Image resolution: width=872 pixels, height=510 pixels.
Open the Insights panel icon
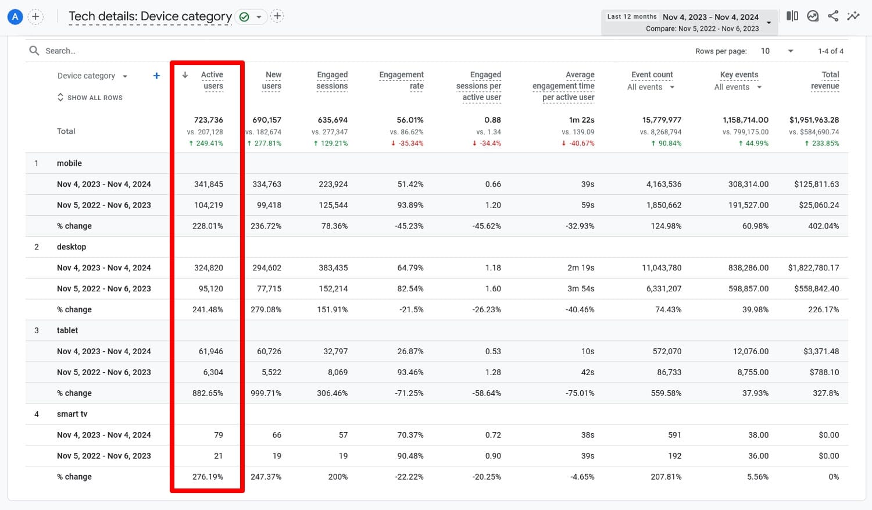[x=813, y=16]
